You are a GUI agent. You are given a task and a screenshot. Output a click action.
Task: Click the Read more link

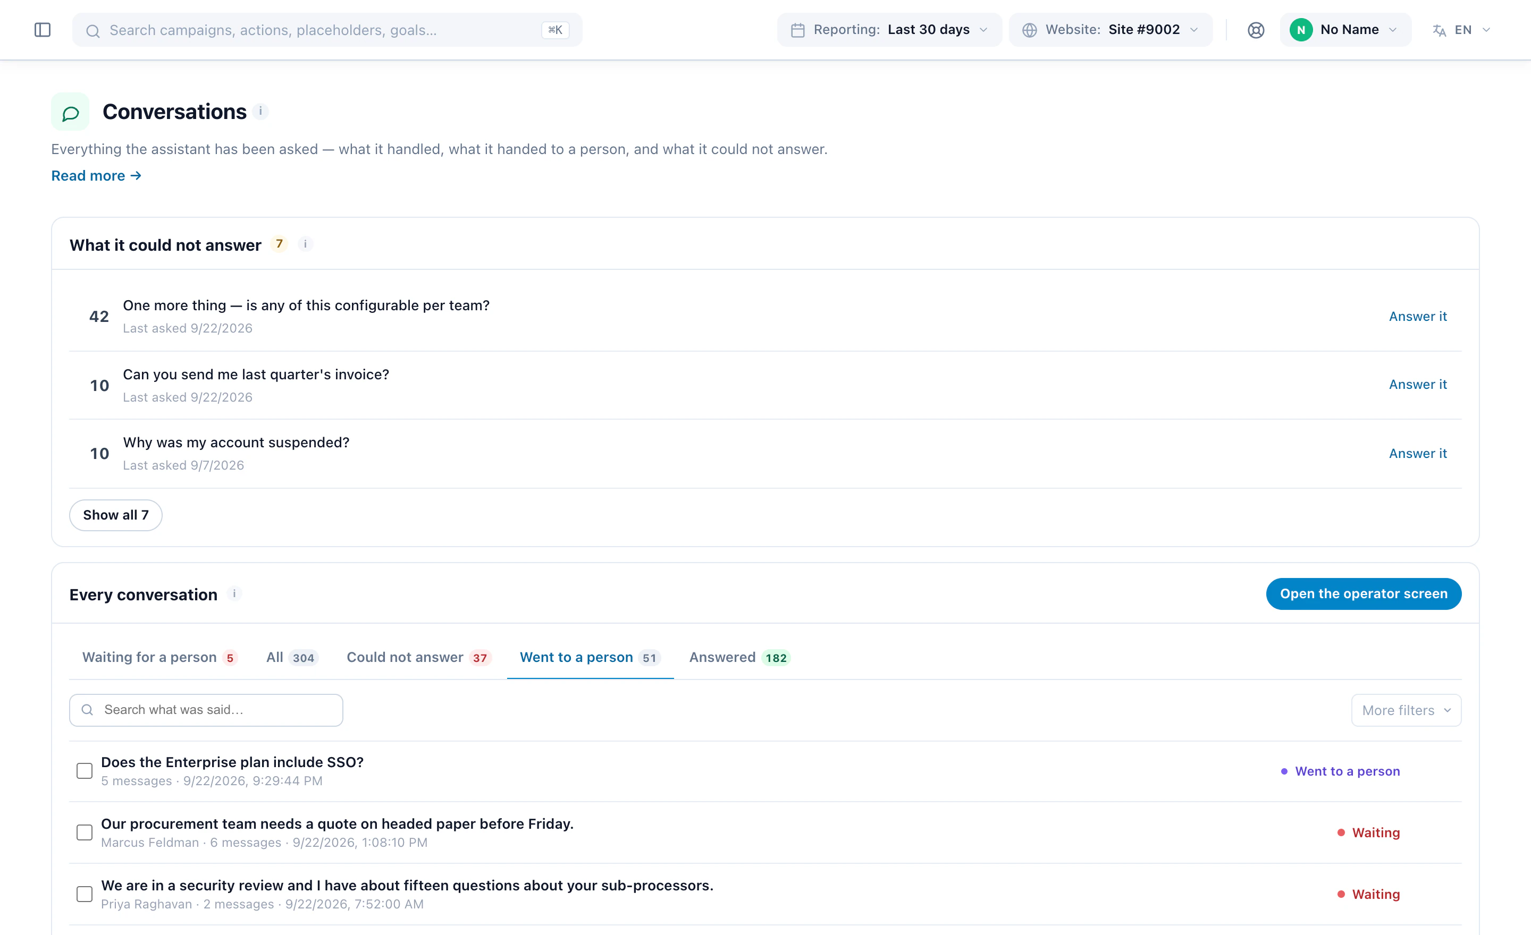(96, 176)
